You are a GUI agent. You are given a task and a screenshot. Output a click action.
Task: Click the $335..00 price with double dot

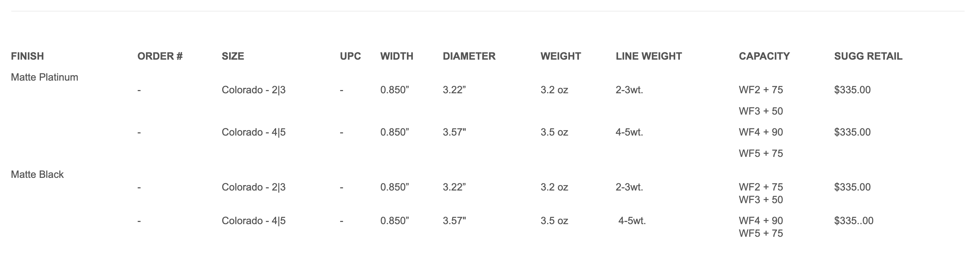click(x=853, y=221)
